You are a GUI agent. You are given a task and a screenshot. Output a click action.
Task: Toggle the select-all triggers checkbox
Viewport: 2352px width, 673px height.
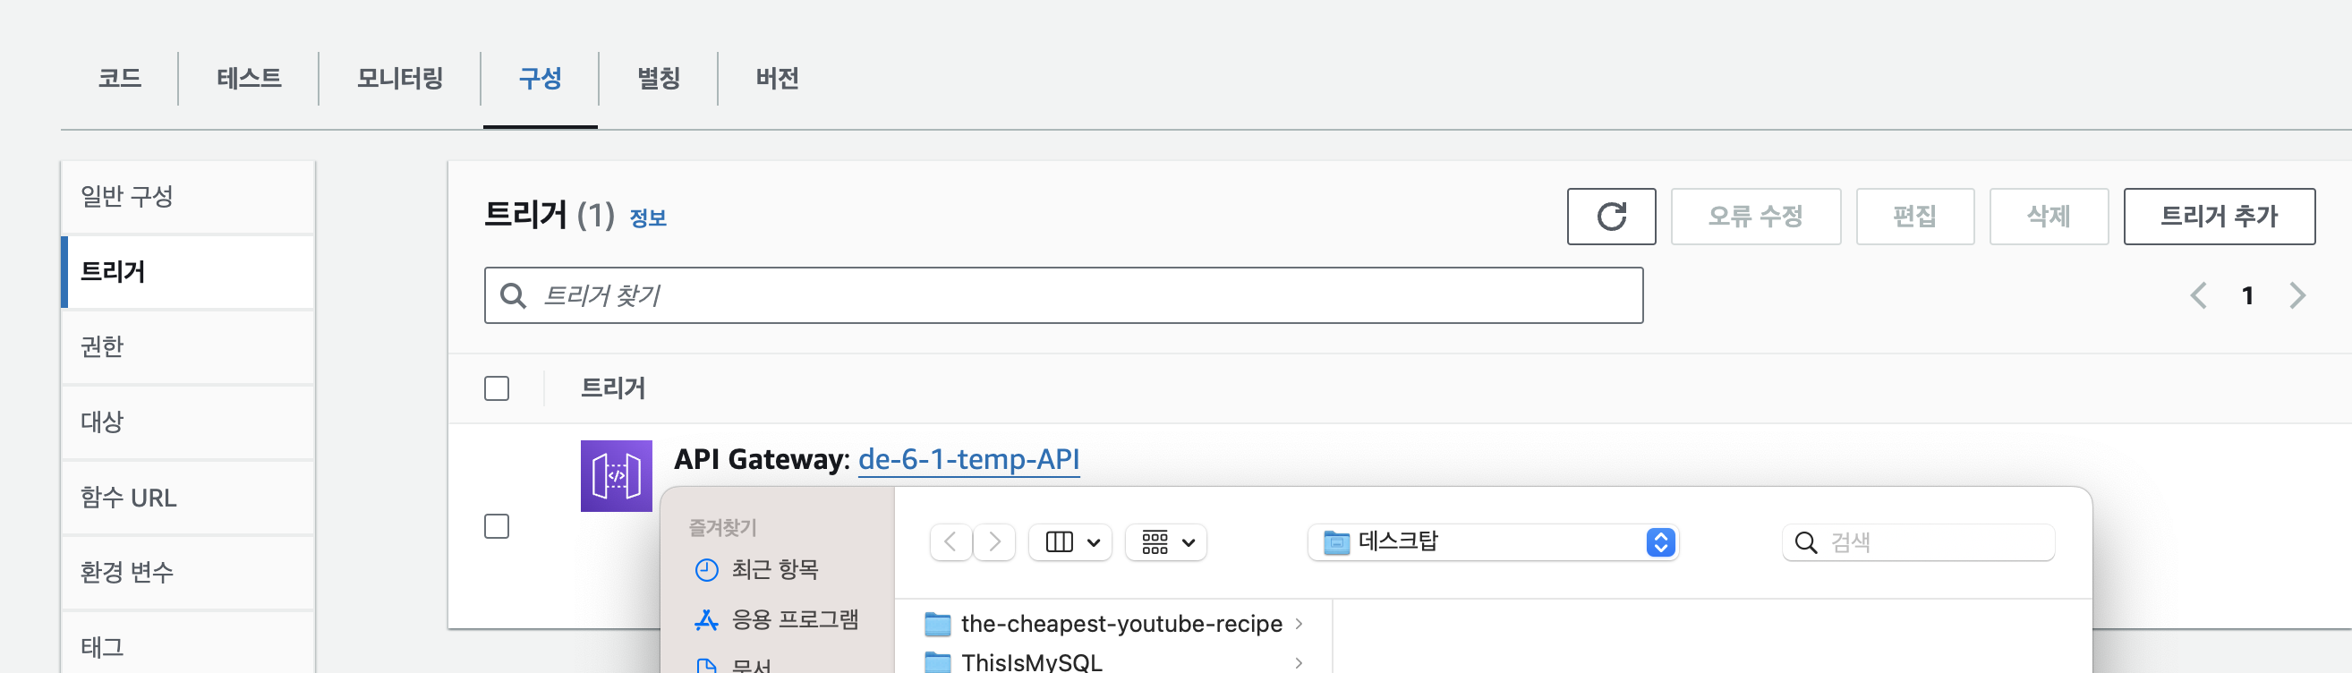point(497,389)
